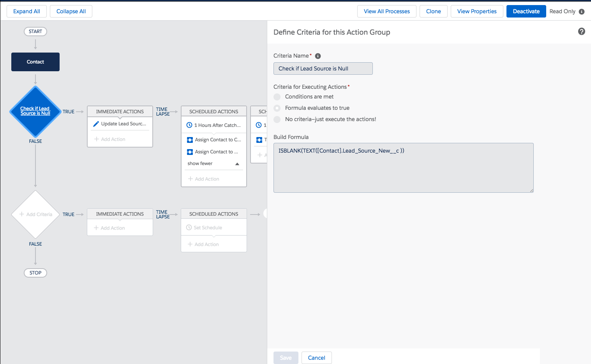Select No criteria just execute actions option
This screenshot has height=364, width=591.
(x=277, y=120)
